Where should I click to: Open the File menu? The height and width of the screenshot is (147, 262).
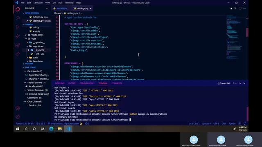(x=23, y=3)
